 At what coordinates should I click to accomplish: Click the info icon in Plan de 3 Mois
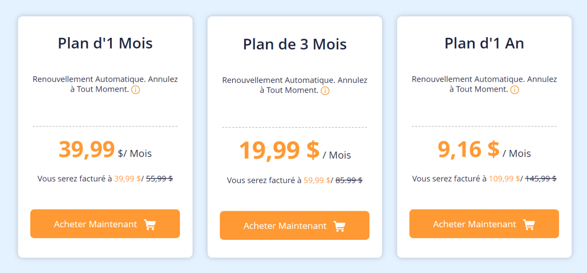pyautogui.click(x=326, y=91)
